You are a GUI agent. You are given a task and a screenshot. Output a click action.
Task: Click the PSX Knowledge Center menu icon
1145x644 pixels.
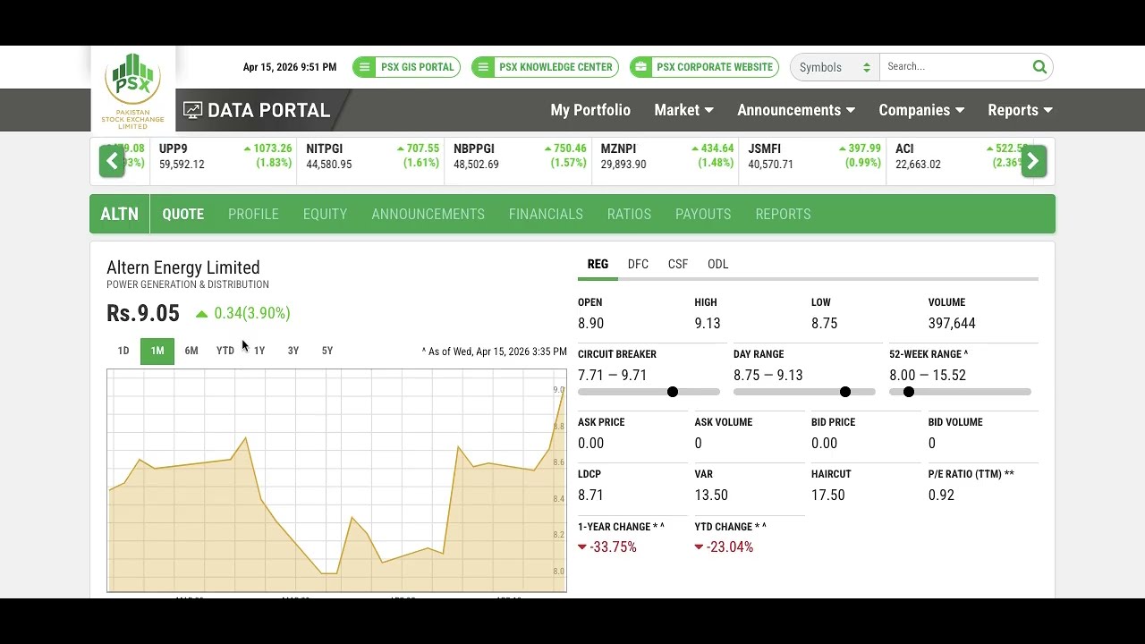(x=483, y=67)
